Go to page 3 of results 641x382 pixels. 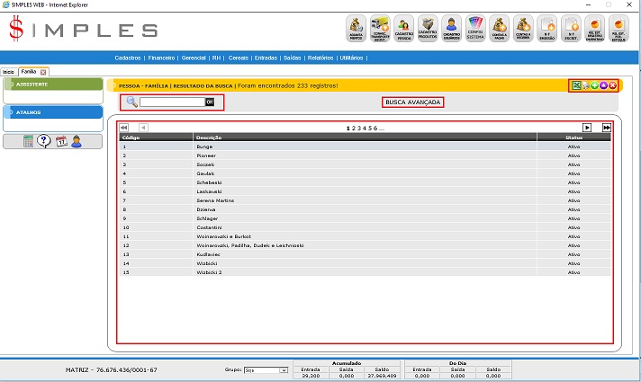click(x=359, y=128)
